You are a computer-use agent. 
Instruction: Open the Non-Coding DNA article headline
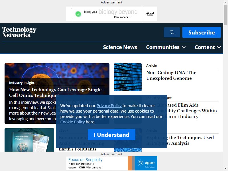pos(171,75)
